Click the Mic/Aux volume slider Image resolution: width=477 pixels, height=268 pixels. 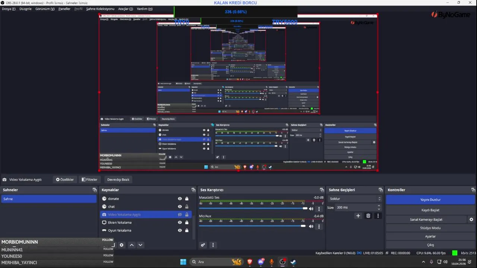tap(252, 226)
